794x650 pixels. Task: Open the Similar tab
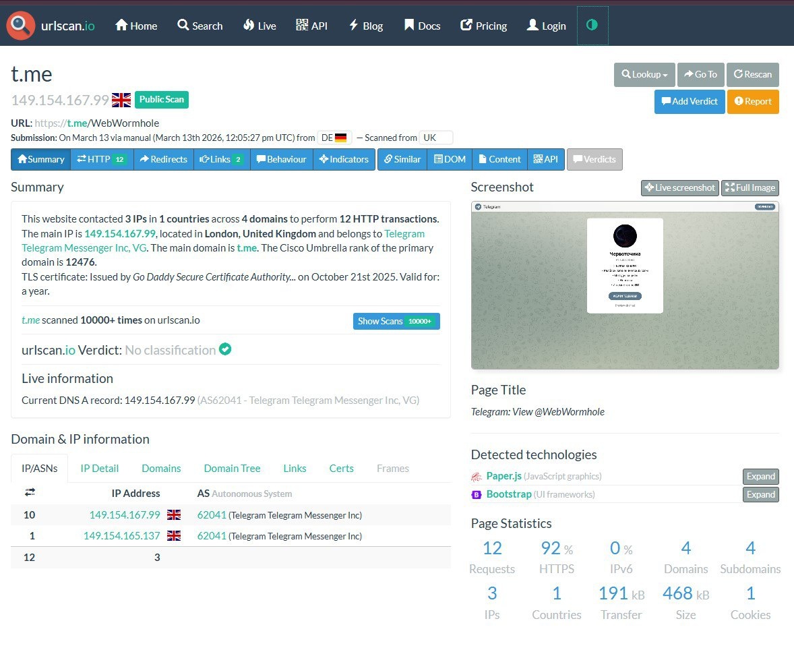coord(402,159)
